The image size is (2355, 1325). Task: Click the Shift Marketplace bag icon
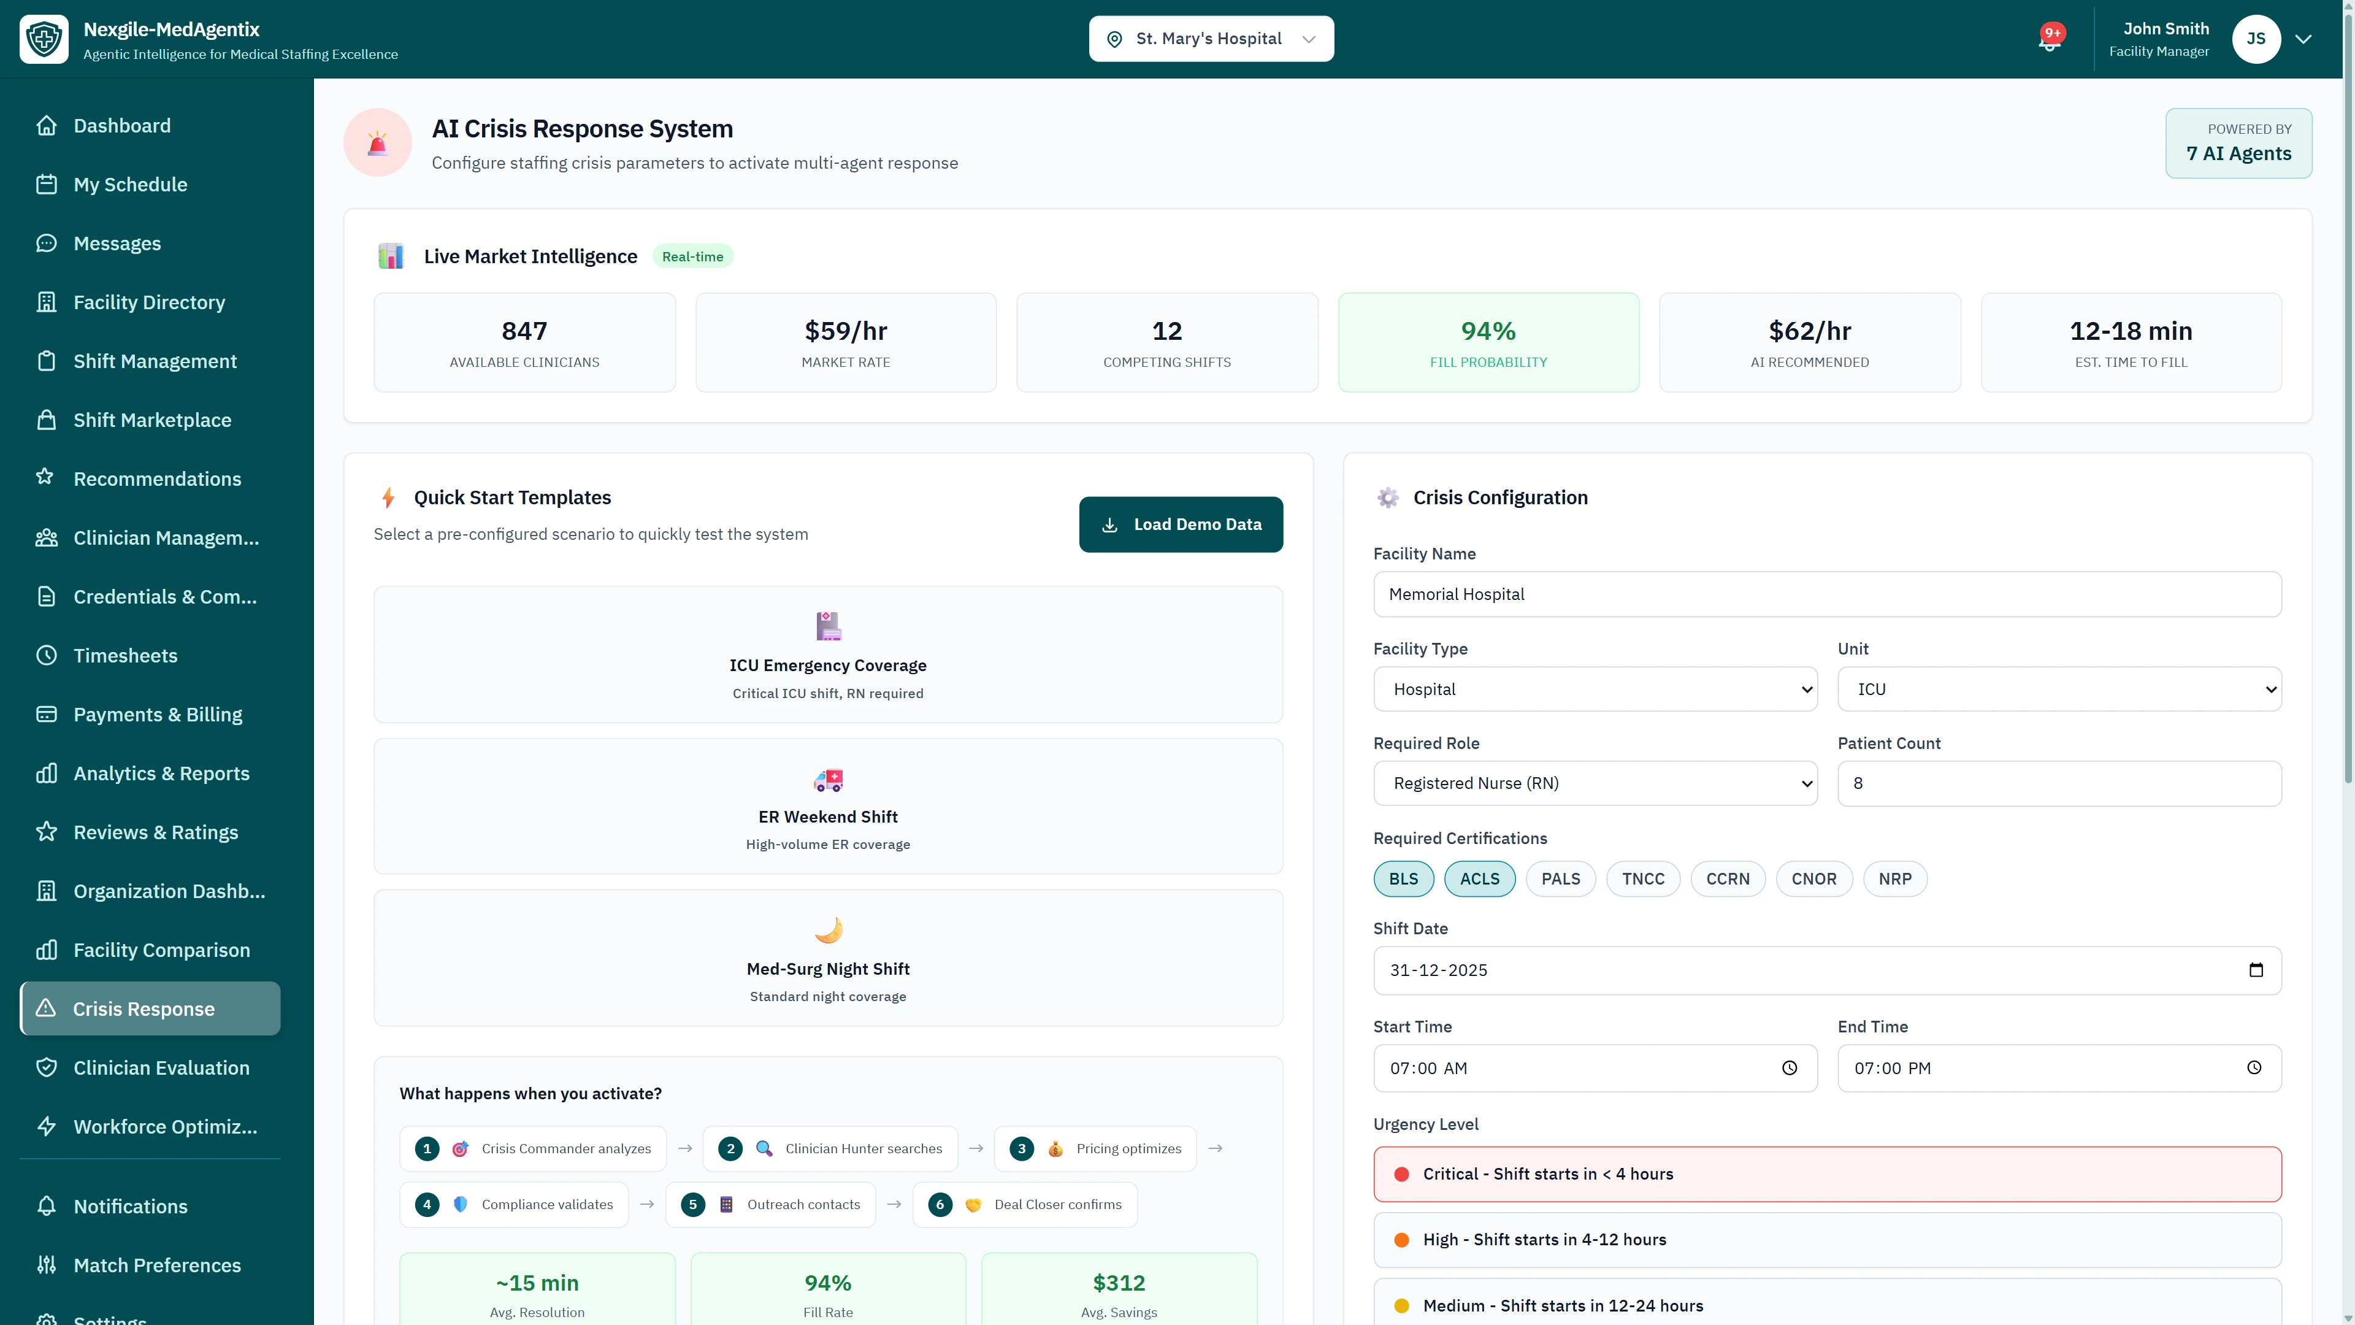tap(47, 420)
